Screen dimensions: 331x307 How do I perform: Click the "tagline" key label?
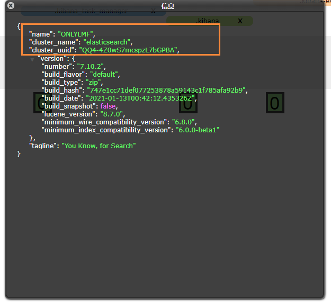(43, 146)
